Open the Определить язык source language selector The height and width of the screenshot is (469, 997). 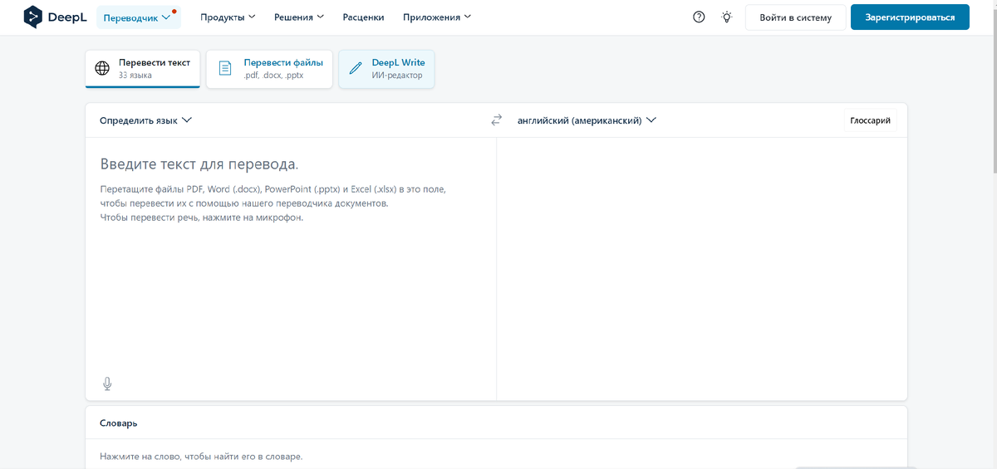(x=145, y=120)
